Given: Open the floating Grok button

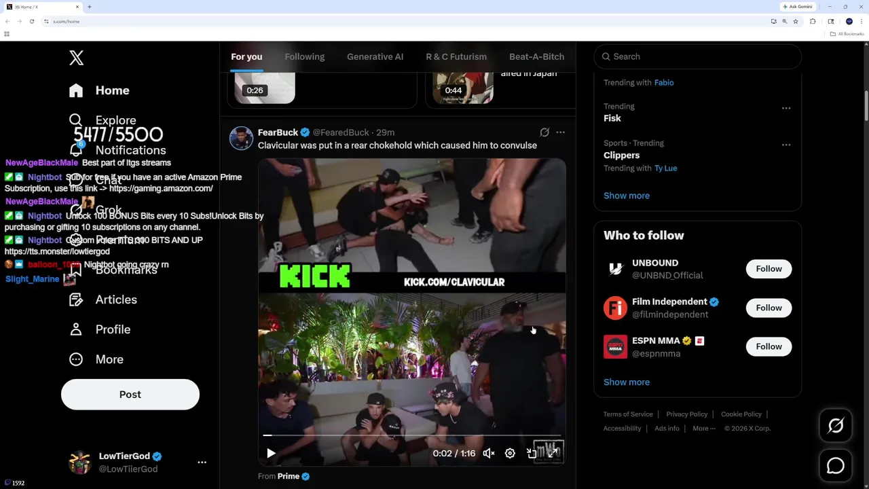Looking at the screenshot, I should click(x=836, y=426).
